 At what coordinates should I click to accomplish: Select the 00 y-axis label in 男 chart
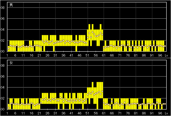2,51
